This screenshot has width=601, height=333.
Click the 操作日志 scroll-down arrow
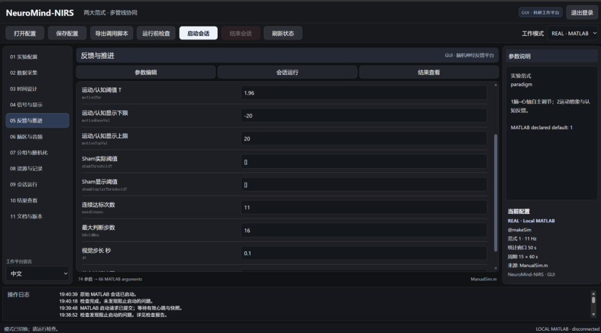click(x=594, y=315)
